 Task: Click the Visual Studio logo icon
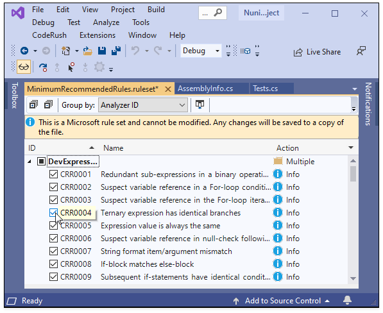point(18,13)
